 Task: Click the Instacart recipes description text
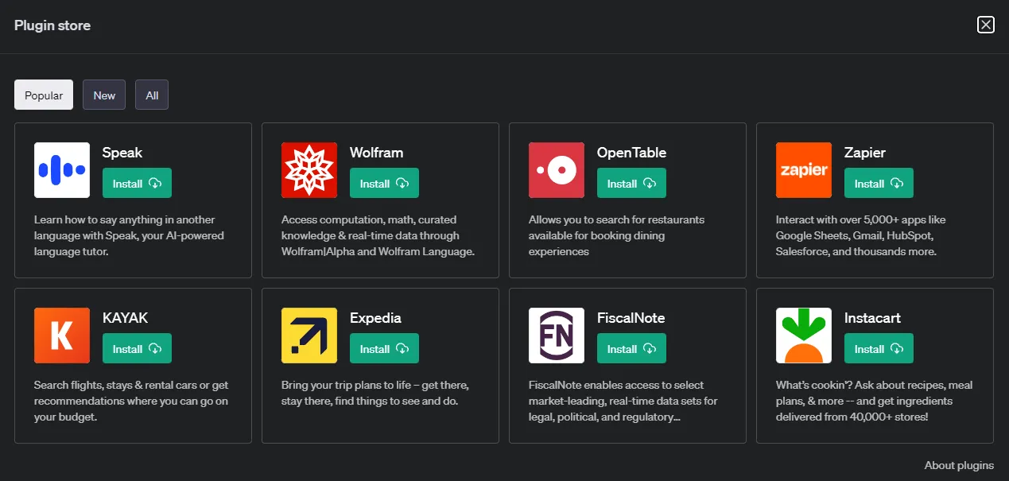point(875,401)
